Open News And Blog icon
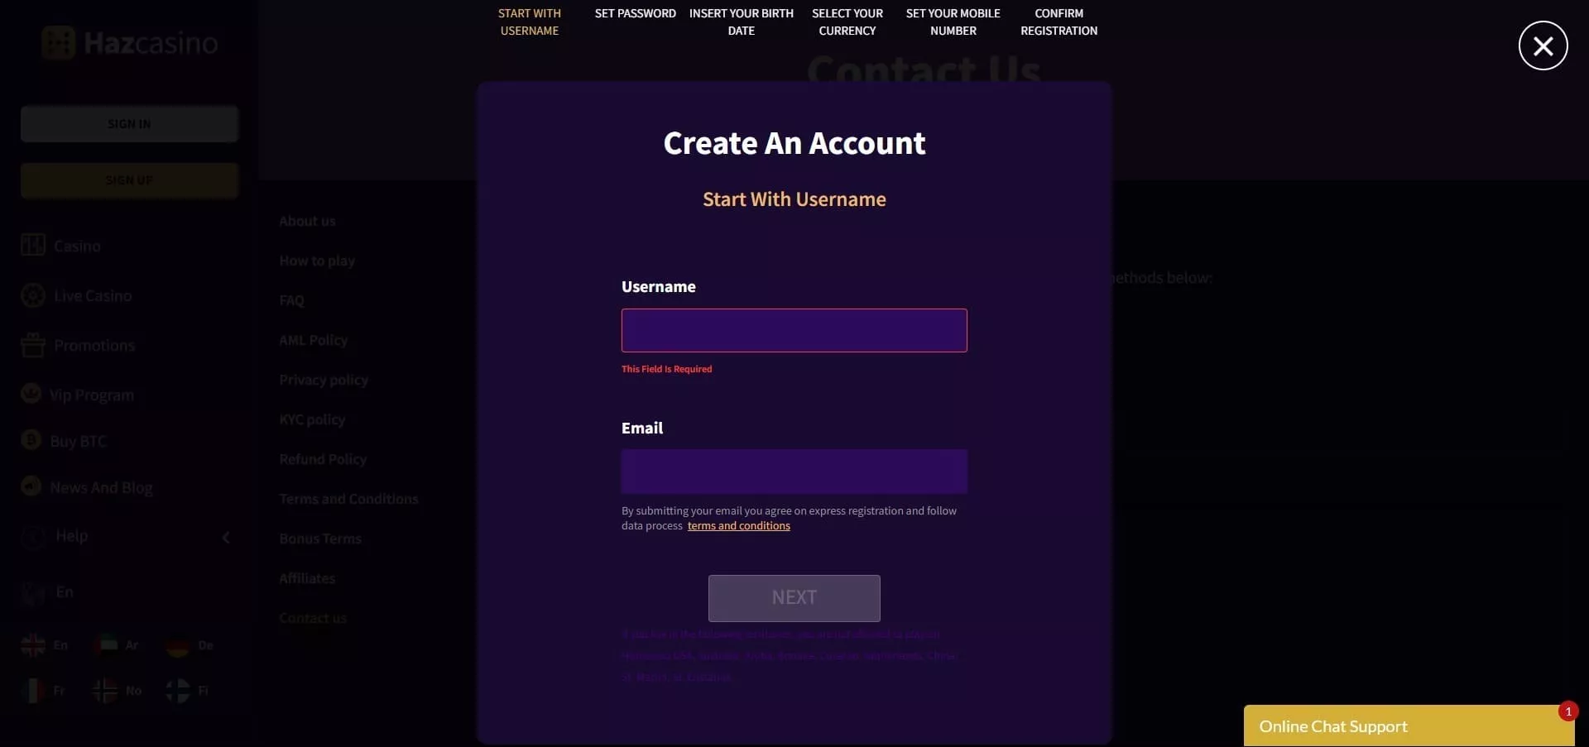1589x747 pixels. click(31, 486)
